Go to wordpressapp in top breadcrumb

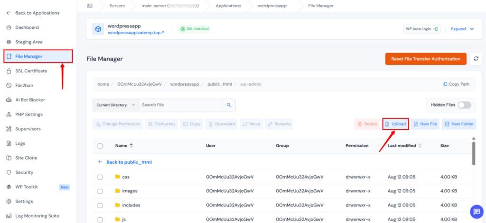272,6
